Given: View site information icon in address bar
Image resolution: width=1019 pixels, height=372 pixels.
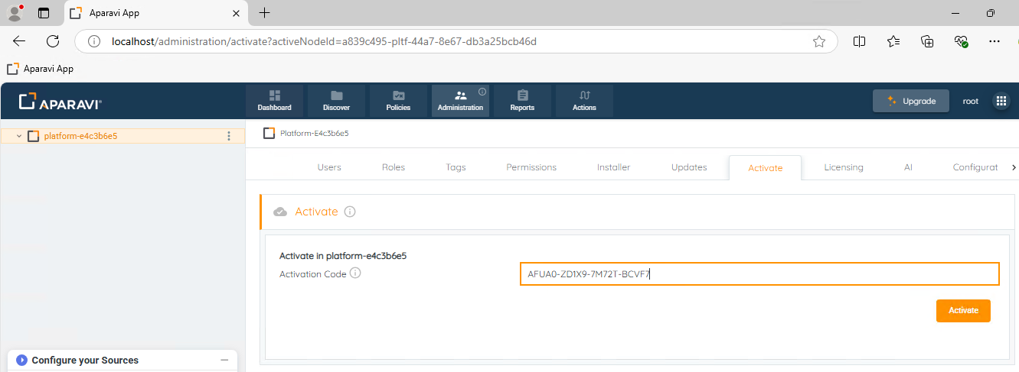Looking at the screenshot, I should tap(95, 41).
